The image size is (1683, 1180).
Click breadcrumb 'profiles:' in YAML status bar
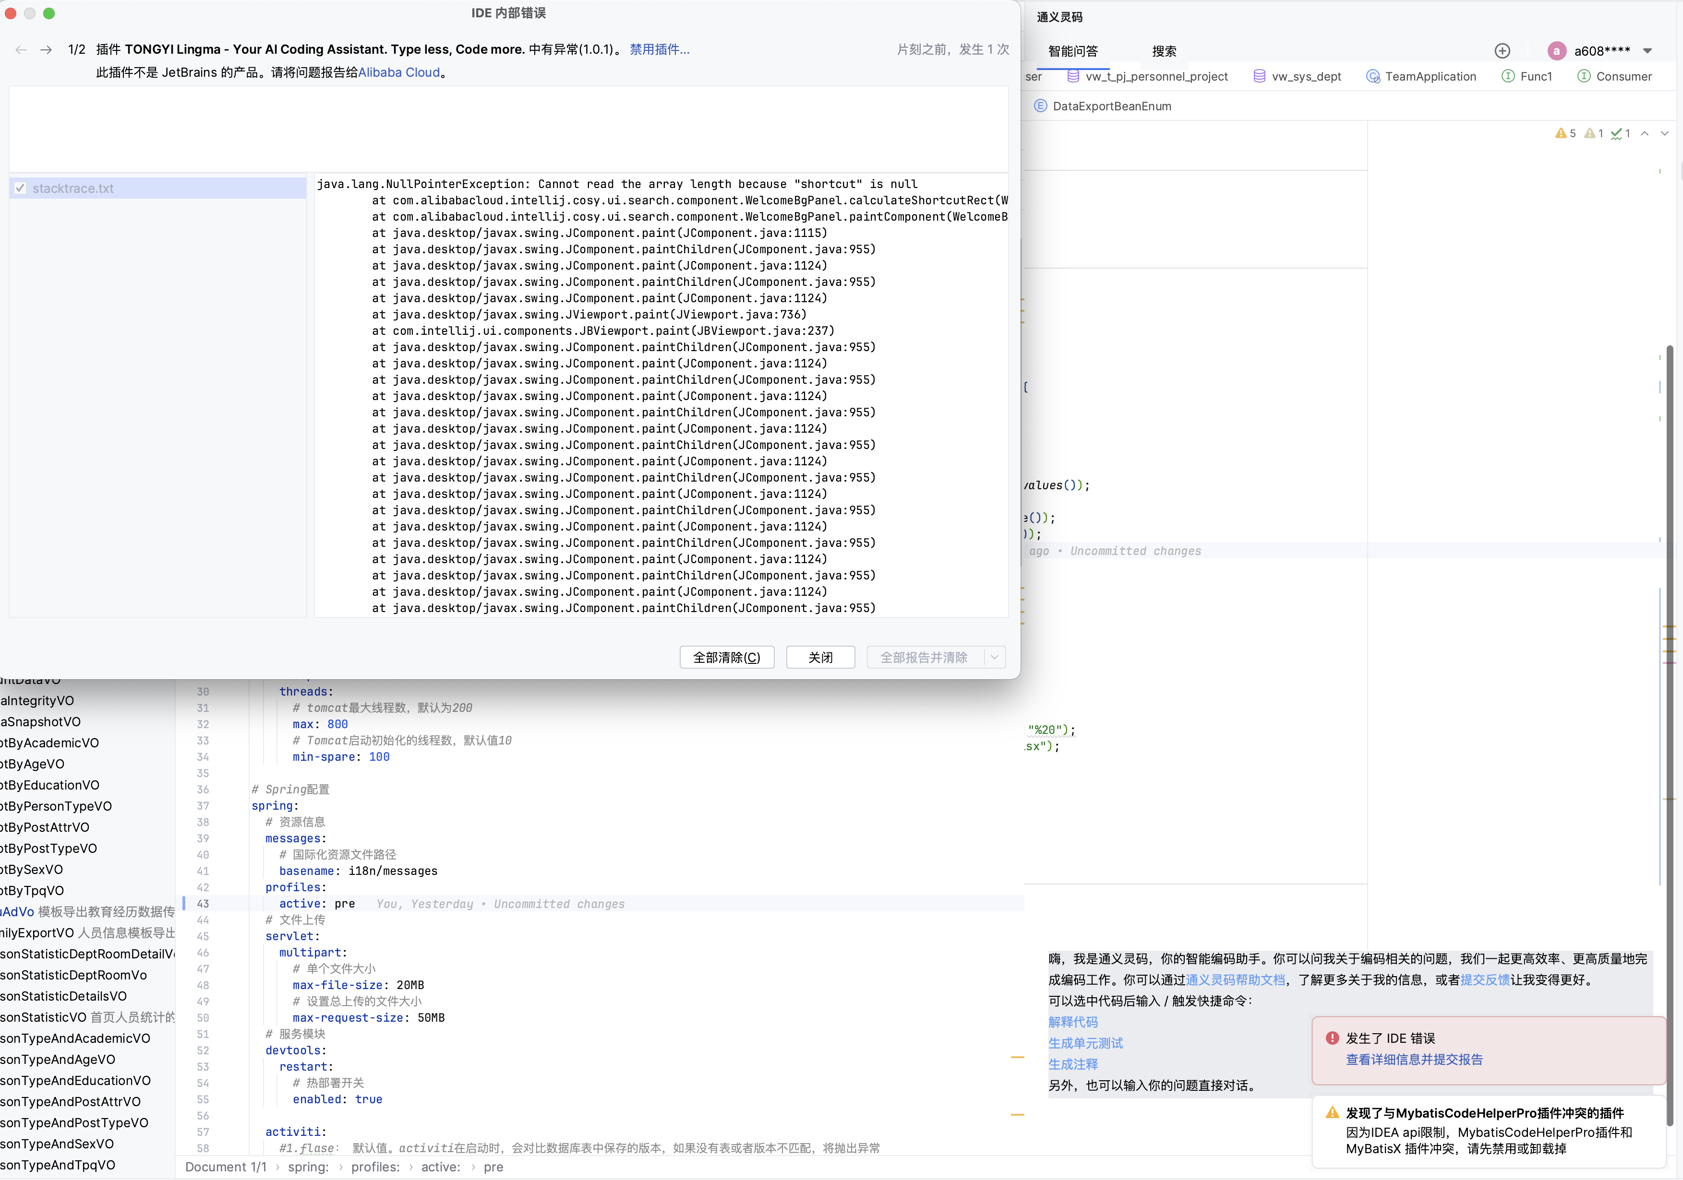[x=375, y=1167]
